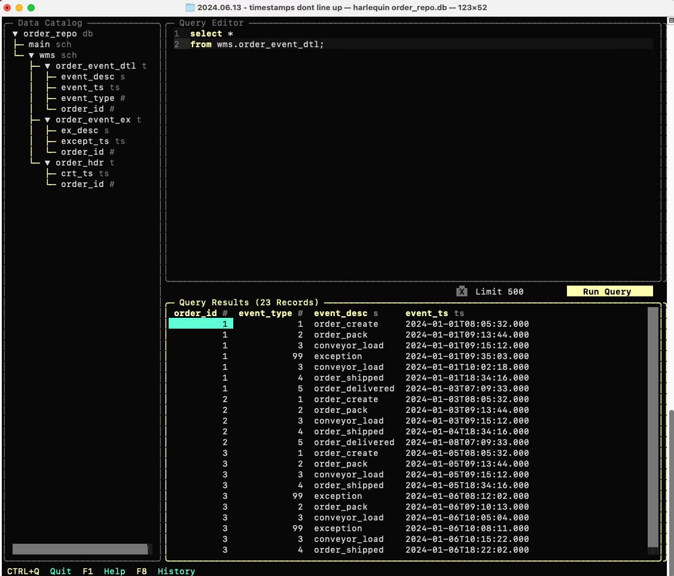Click the event_type column header
This screenshot has width=674, height=576.
(x=271, y=313)
